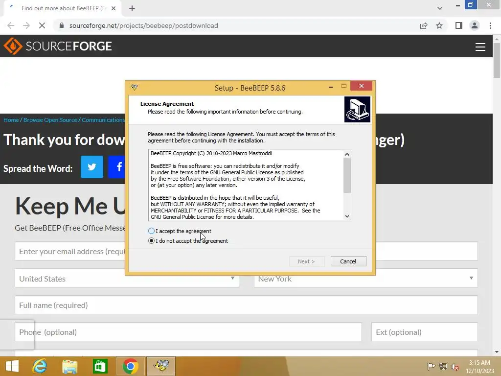This screenshot has height=376, width=501.
Task: Click the browser back arrow
Action: [x=11, y=25]
